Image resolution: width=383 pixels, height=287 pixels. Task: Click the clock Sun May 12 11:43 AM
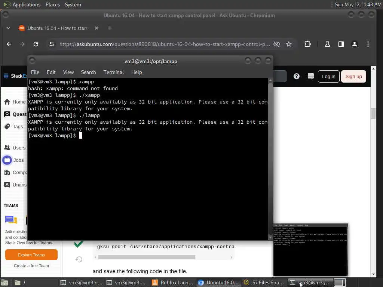[x=358, y=4]
